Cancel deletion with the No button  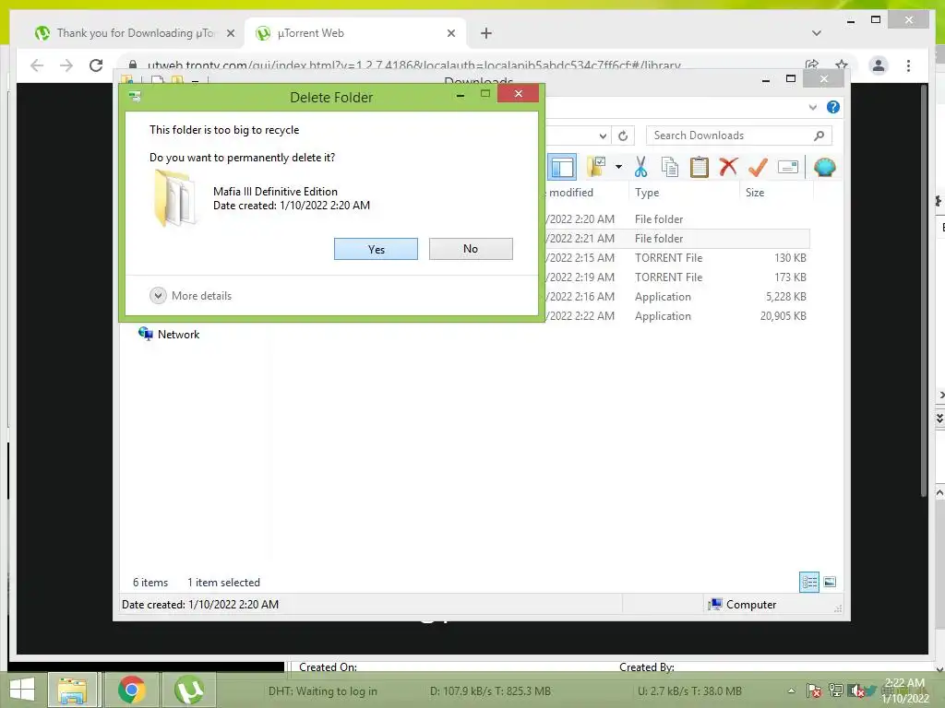(x=471, y=249)
